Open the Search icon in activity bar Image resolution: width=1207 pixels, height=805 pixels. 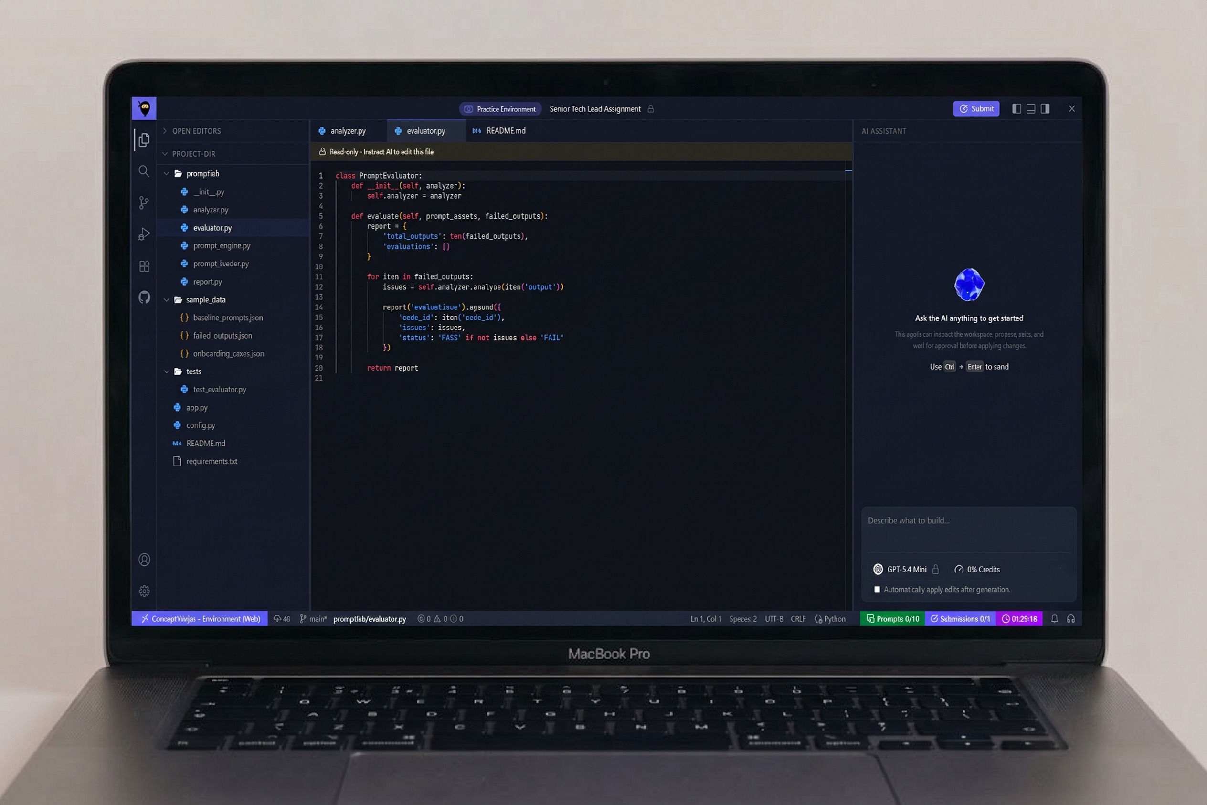(x=144, y=171)
